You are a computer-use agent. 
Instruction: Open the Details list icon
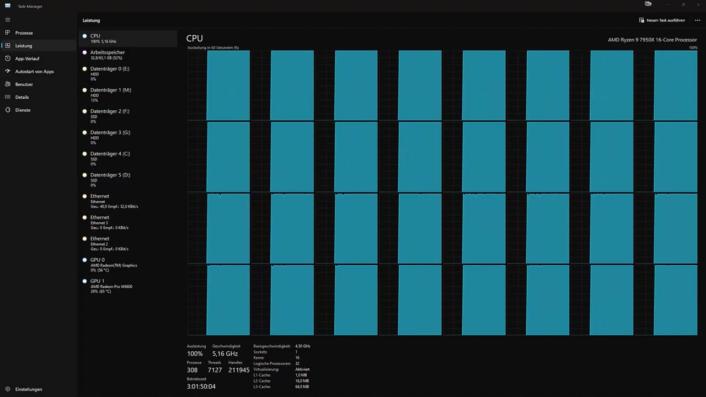[x=8, y=97]
